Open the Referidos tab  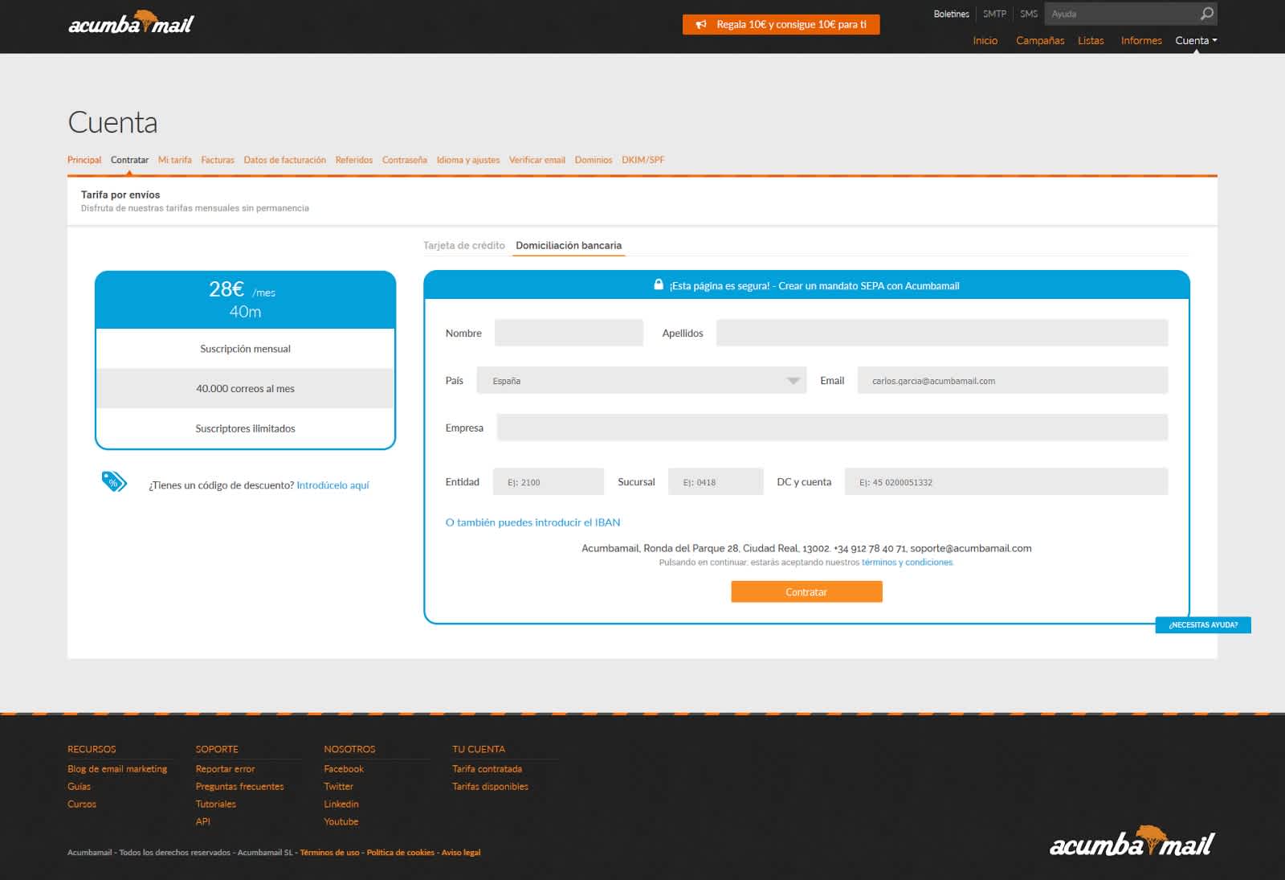coord(354,160)
